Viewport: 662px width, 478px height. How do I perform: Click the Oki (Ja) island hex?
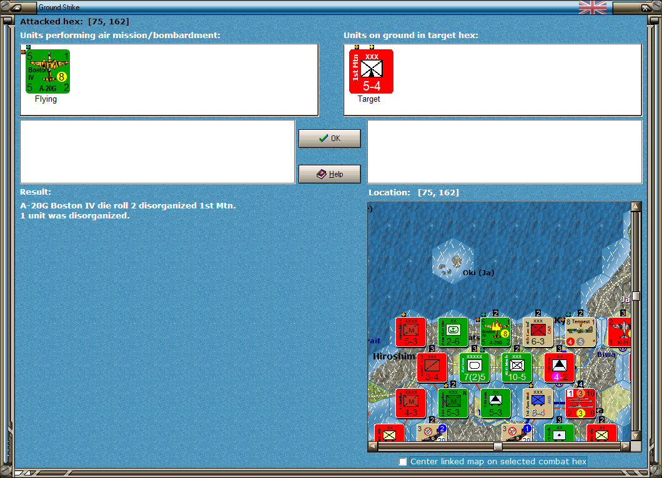(x=453, y=261)
